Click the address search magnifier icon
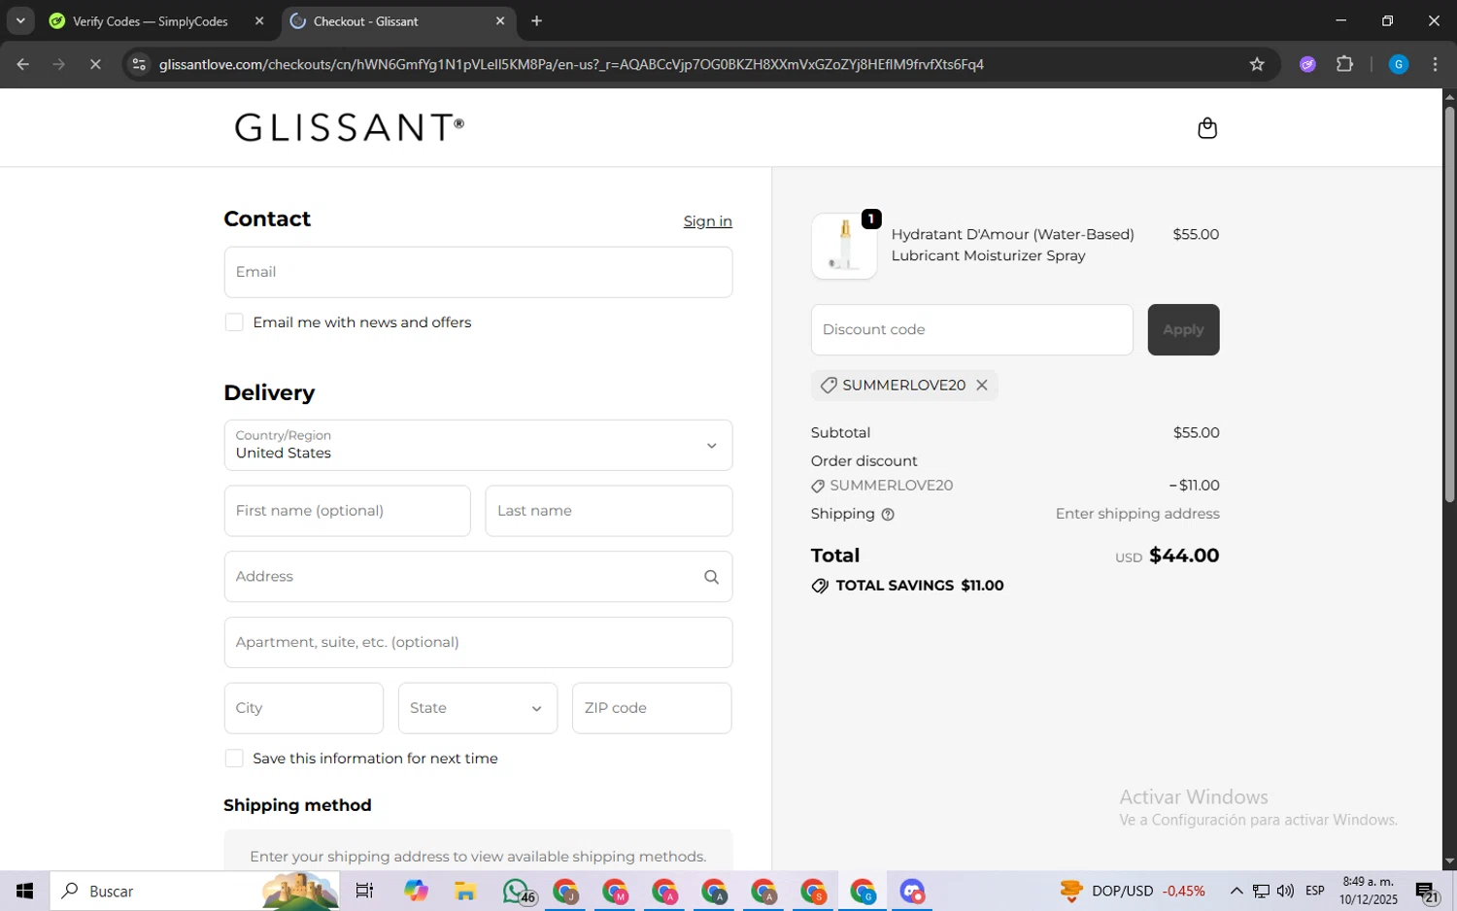 [x=711, y=577]
